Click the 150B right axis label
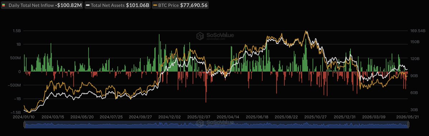429x136 pixels. [x=415, y=42]
